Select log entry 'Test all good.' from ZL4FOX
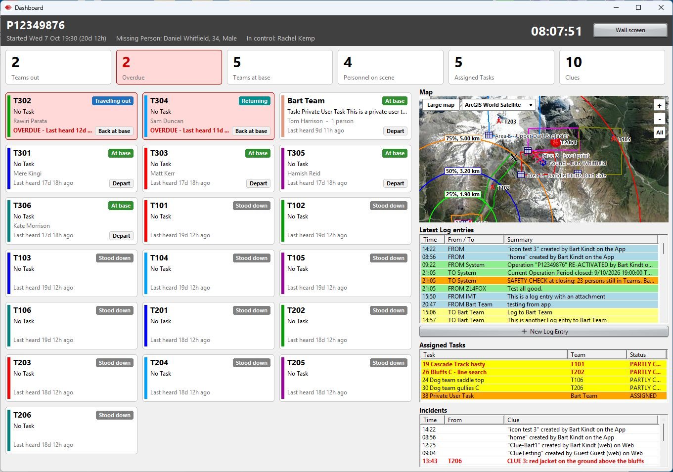This screenshot has height=472, width=673. (539, 289)
